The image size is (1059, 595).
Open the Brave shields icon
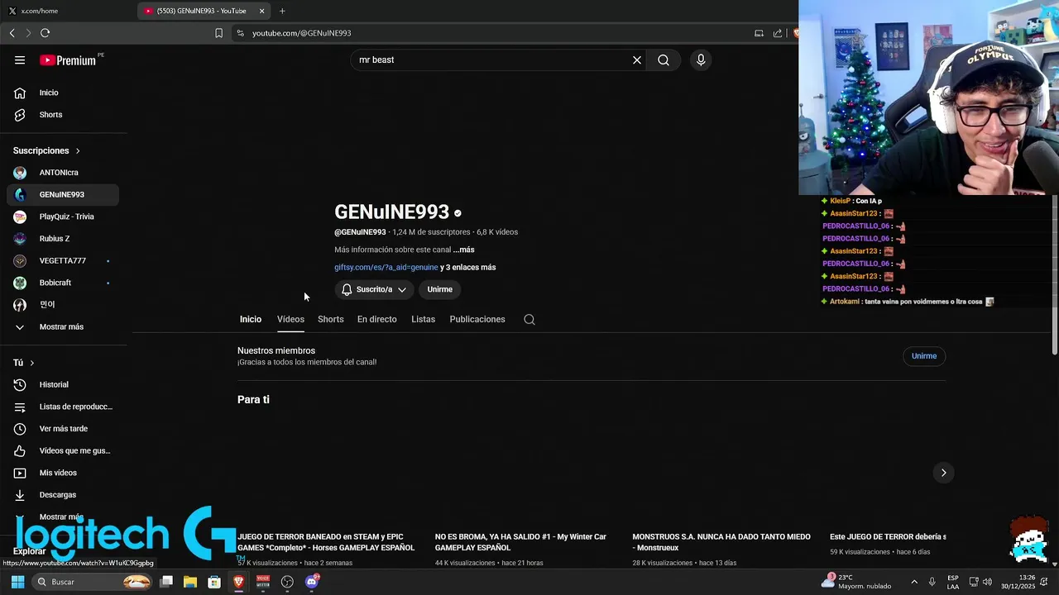point(796,33)
